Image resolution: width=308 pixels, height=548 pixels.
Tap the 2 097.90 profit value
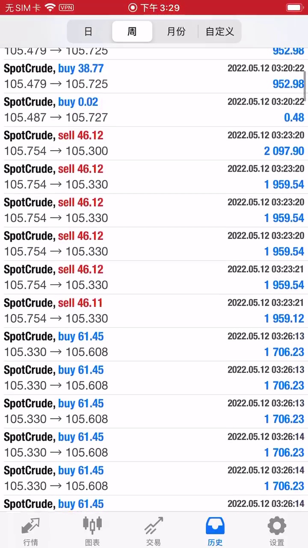click(284, 151)
